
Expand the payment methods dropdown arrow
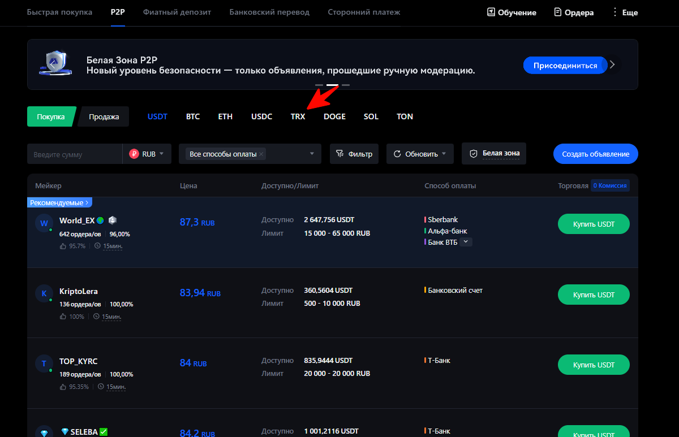pos(312,154)
